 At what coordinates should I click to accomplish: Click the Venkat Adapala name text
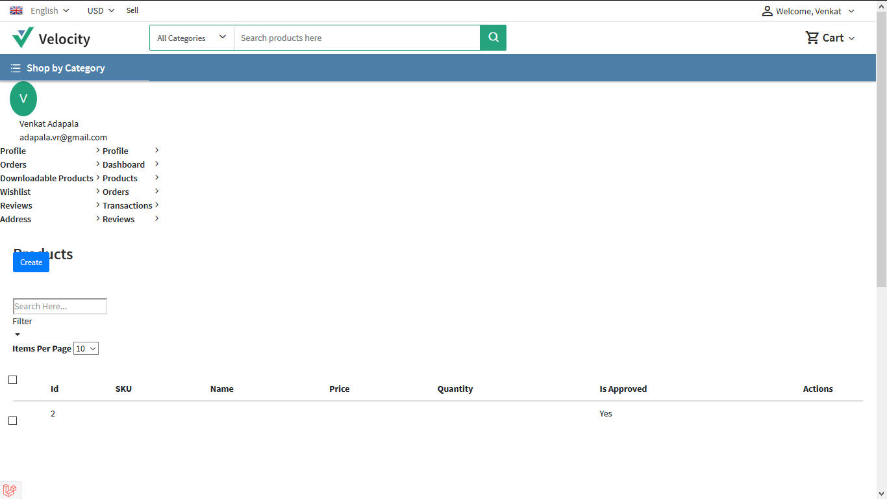pos(49,123)
